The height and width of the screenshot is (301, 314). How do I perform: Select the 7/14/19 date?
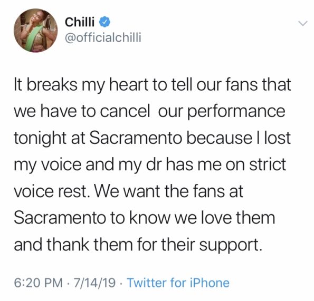pos(94,283)
